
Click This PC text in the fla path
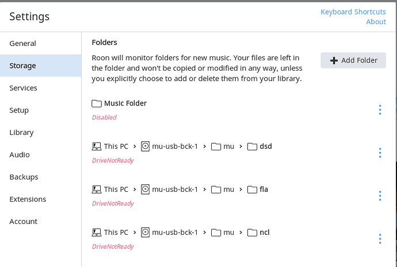(x=116, y=189)
